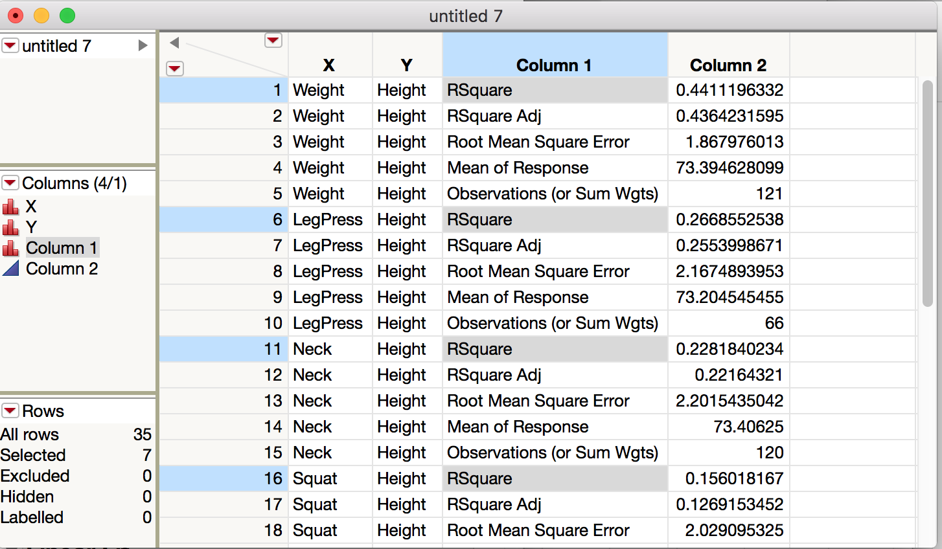Open the column red triangle menu in grid corner

click(273, 41)
